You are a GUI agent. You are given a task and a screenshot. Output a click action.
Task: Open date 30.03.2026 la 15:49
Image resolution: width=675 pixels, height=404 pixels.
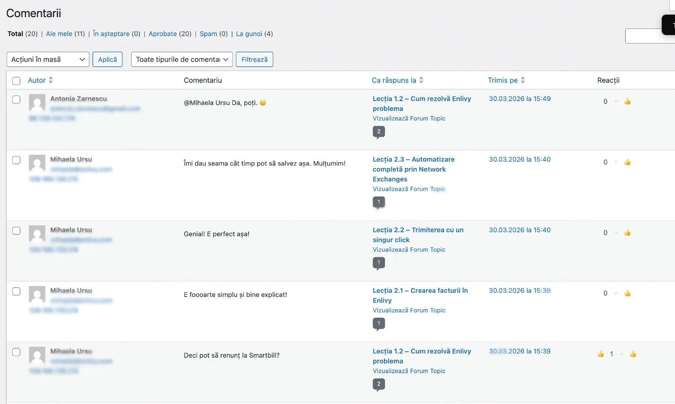tap(520, 99)
